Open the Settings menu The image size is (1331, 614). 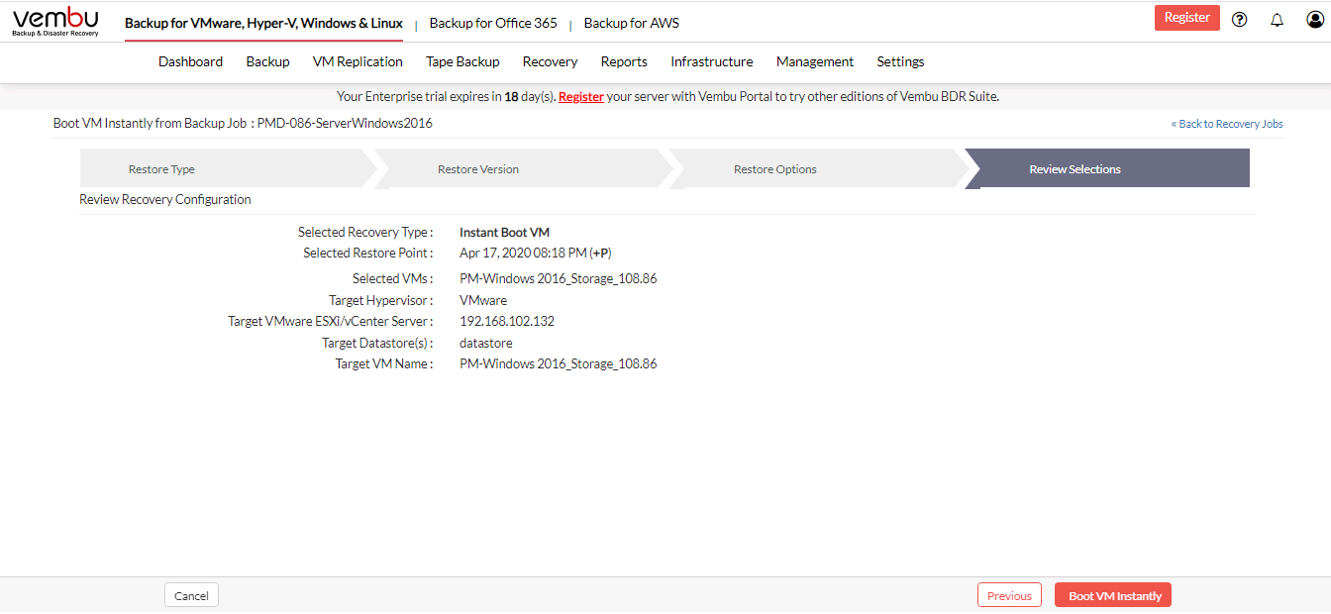click(900, 61)
